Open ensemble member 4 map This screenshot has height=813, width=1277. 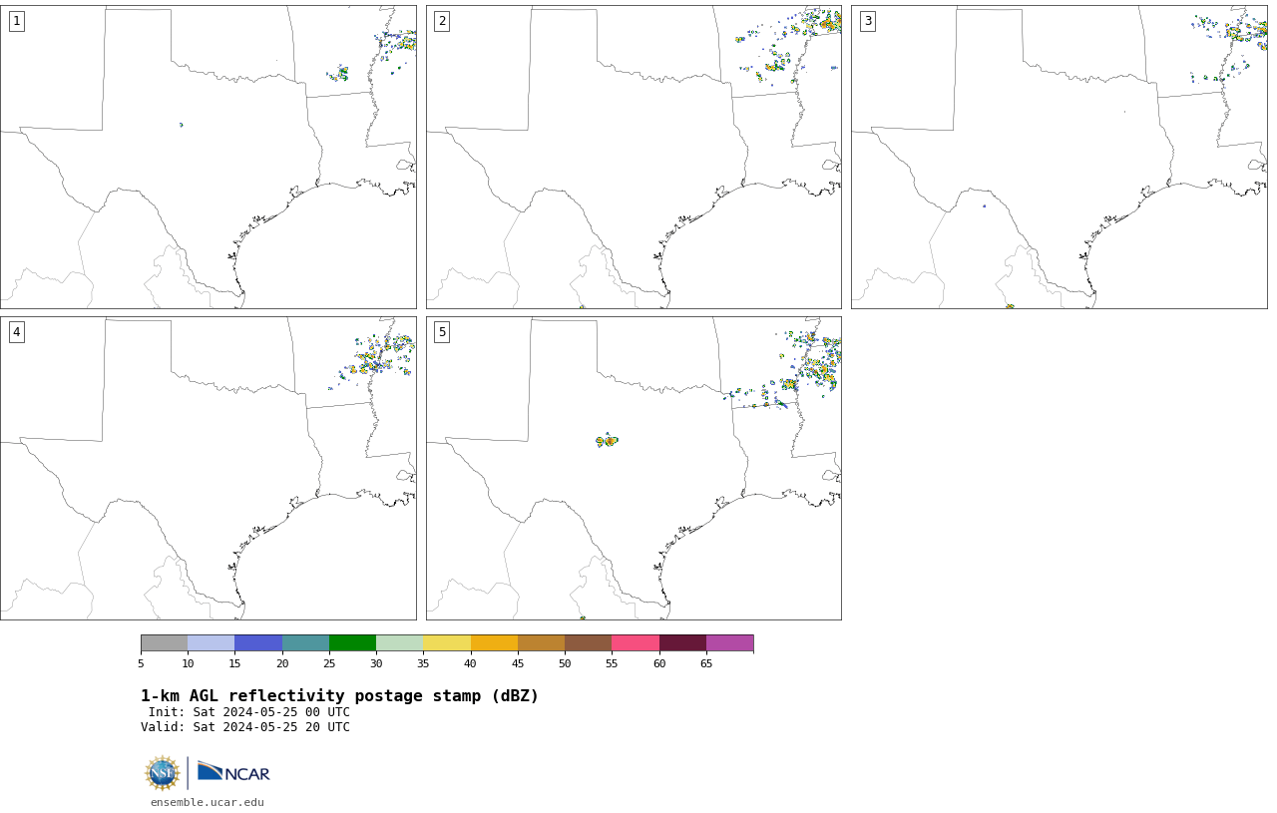pyautogui.click(x=209, y=468)
